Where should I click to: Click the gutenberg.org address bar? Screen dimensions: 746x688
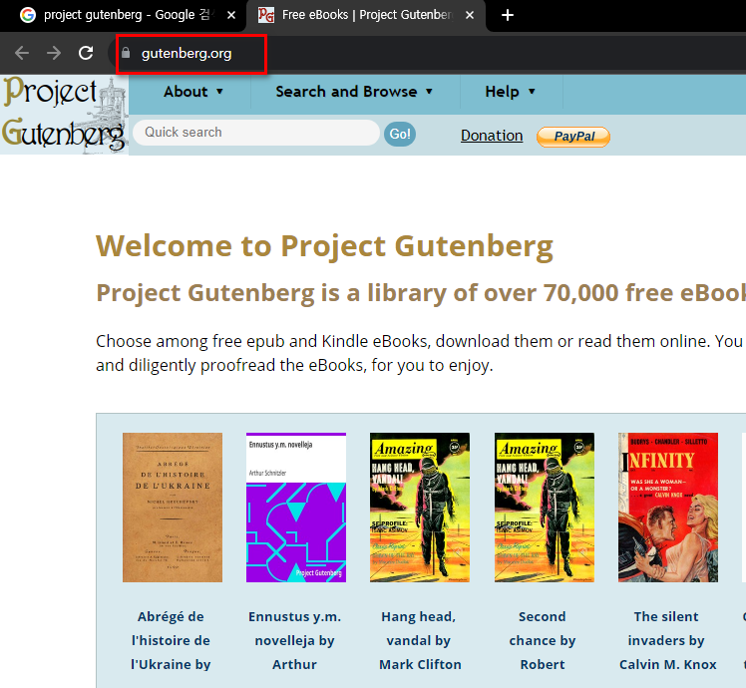pyautogui.click(x=186, y=53)
